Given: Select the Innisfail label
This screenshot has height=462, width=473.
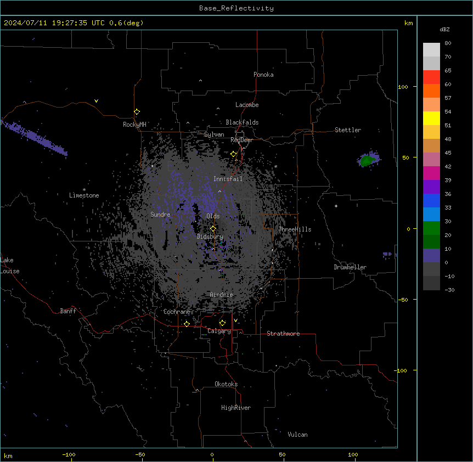Looking at the screenshot, I should tap(228, 179).
